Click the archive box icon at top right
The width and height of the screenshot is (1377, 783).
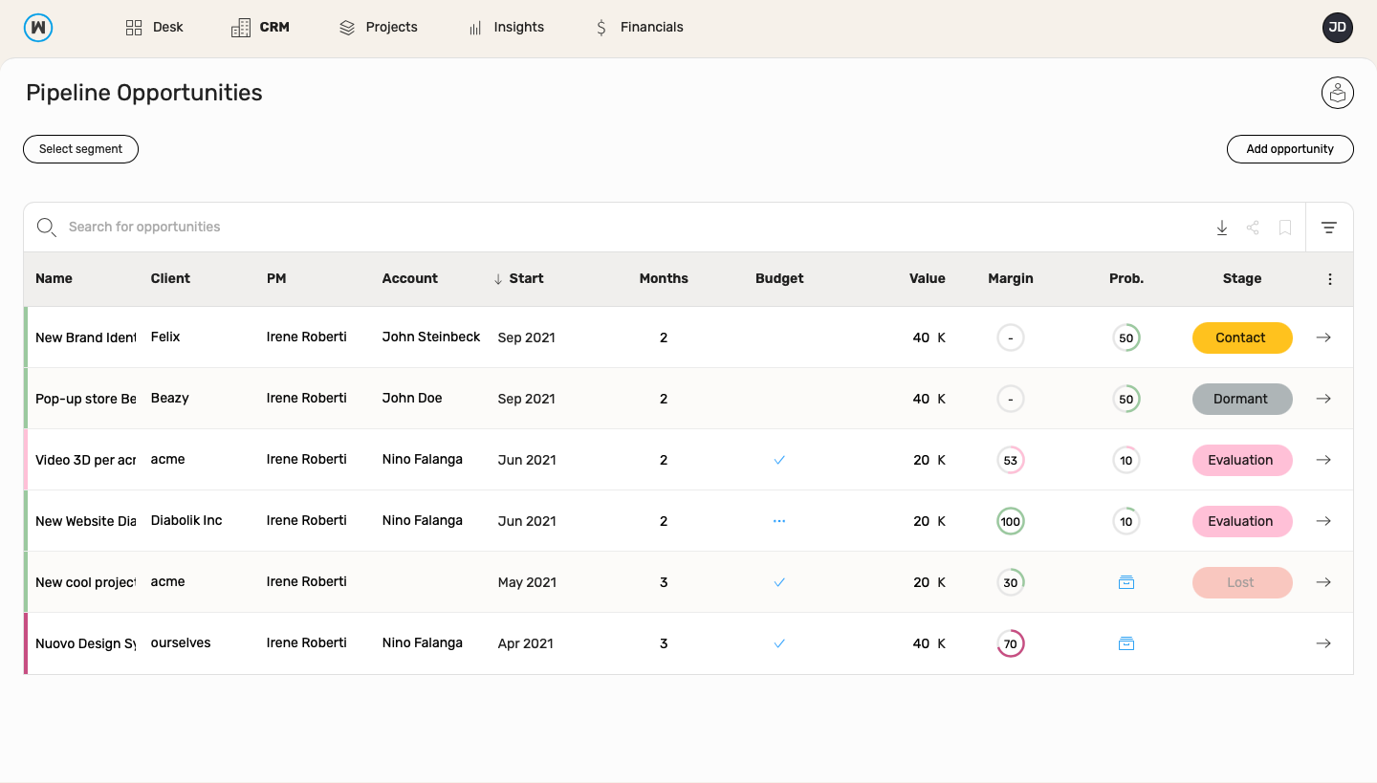[1338, 93]
